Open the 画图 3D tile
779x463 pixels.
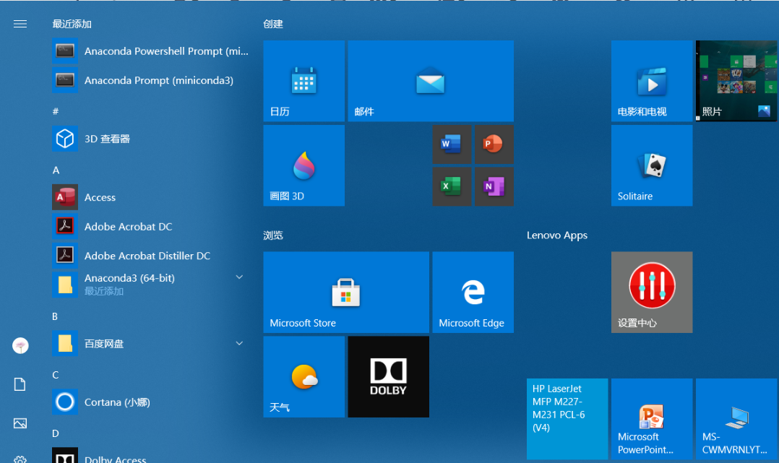304,165
